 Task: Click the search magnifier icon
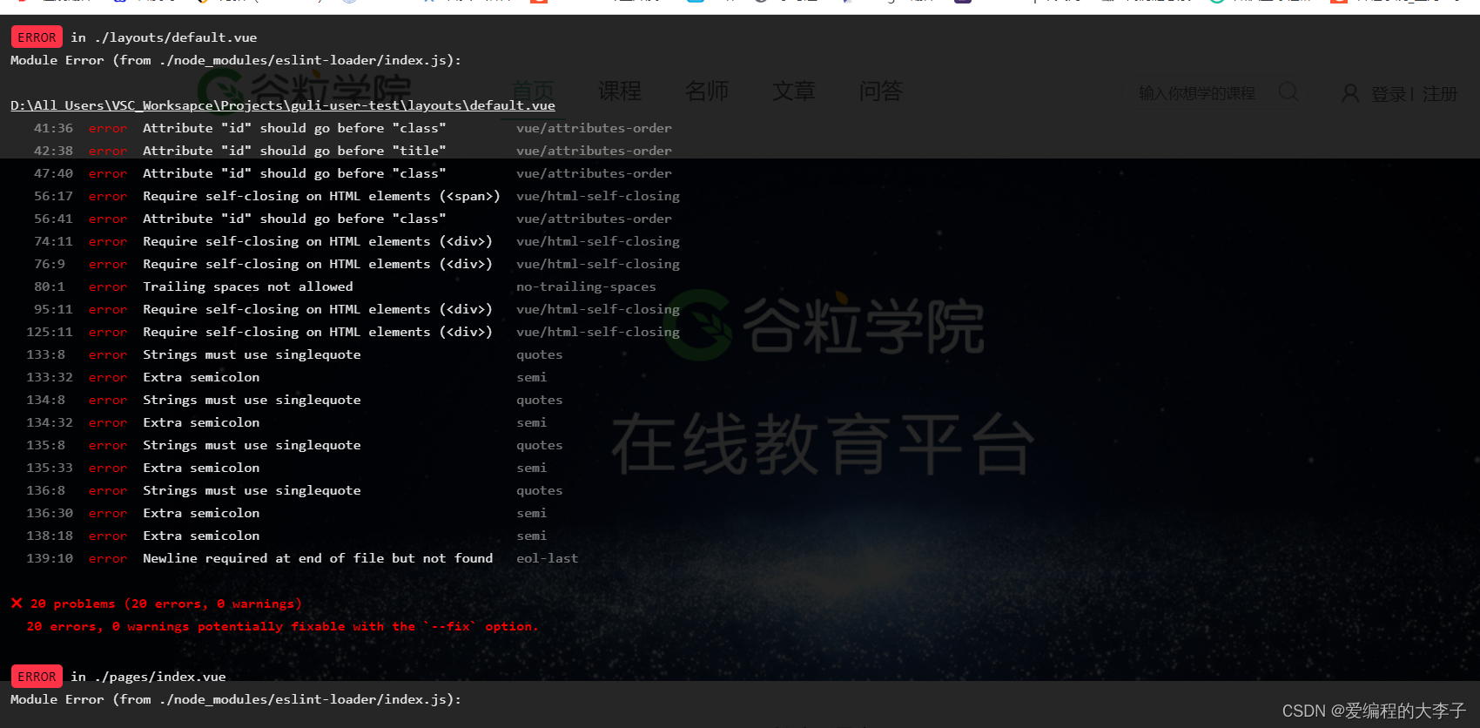(x=1288, y=91)
